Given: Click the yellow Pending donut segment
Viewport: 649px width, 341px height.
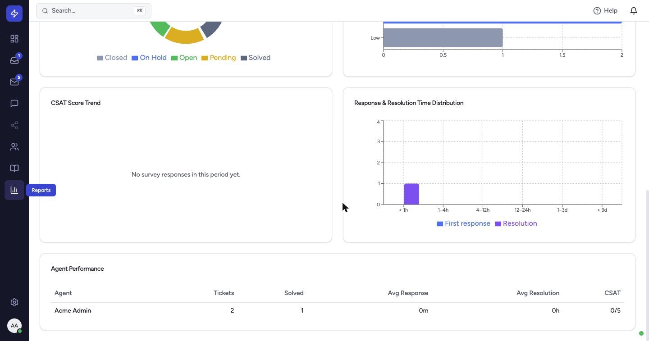Looking at the screenshot, I should 185,36.
